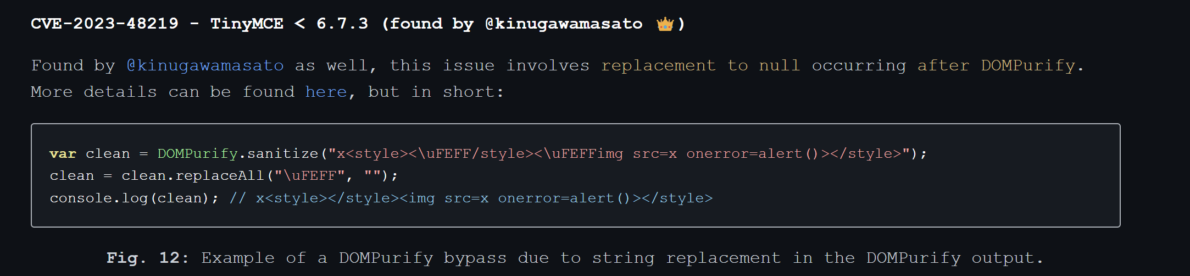Click the word "occurring" in paragraph
The image size is (1190, 276).
[859, 65]
